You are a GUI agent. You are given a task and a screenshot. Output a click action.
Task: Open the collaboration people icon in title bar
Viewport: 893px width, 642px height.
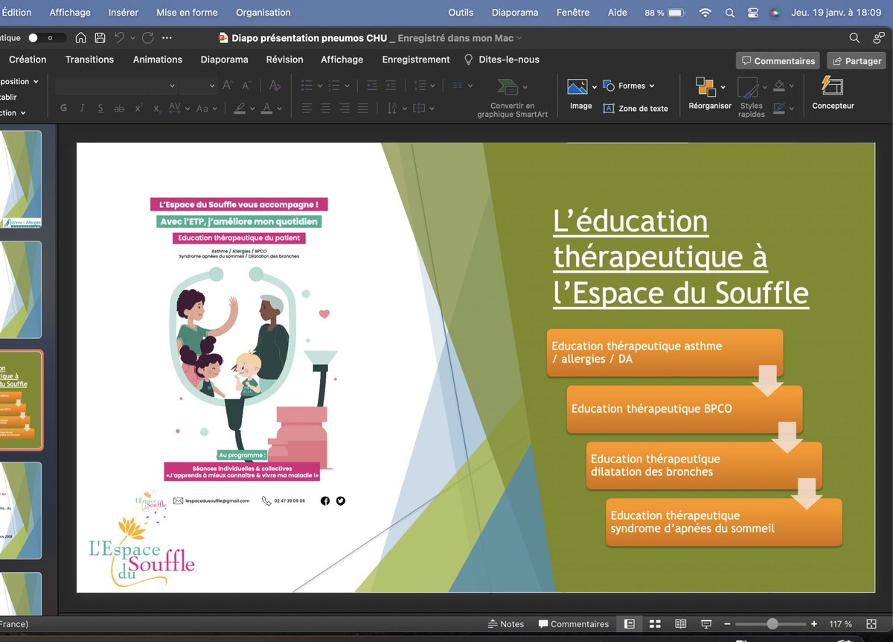coord(879,38)
